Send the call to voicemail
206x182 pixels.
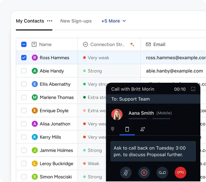pyautogui.click(x=162, y=173)
